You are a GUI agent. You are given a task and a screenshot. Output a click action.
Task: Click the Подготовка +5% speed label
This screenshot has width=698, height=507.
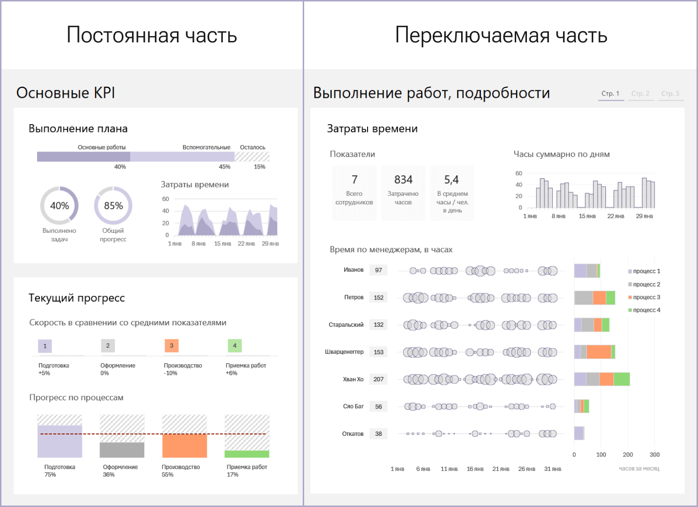[x=54, y=369]
